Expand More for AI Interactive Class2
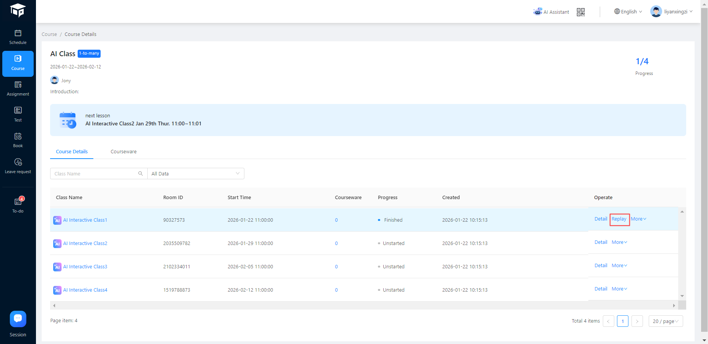The image size is (708, 344). pos(619,242)
